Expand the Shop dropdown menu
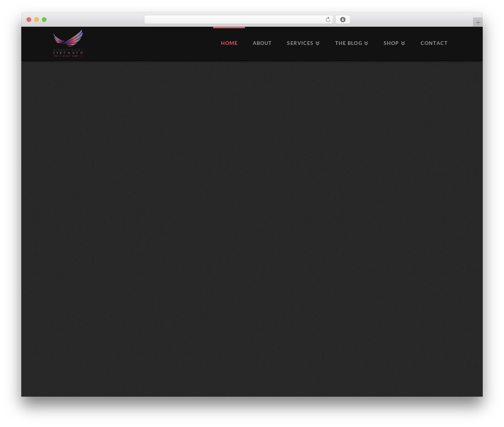The height and width of the screenshot is (427, 504). pyautogui.click(x=394, y=43)
